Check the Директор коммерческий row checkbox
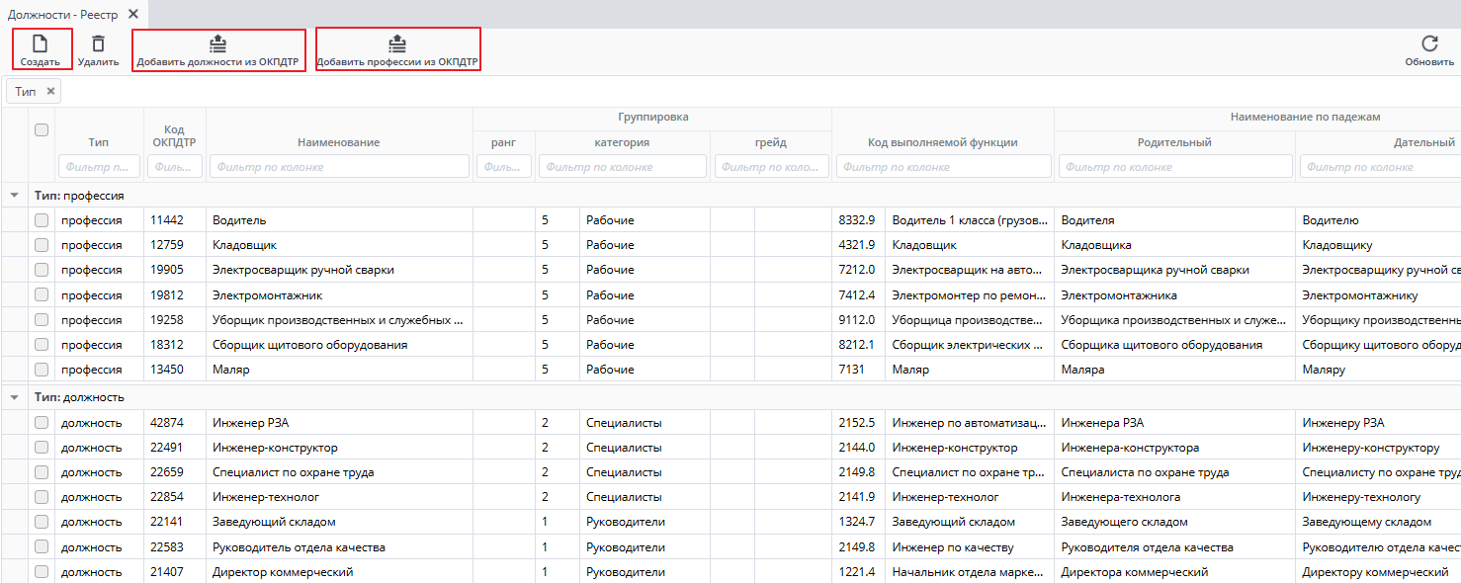 pyautogui.click(x=42, y=571)
